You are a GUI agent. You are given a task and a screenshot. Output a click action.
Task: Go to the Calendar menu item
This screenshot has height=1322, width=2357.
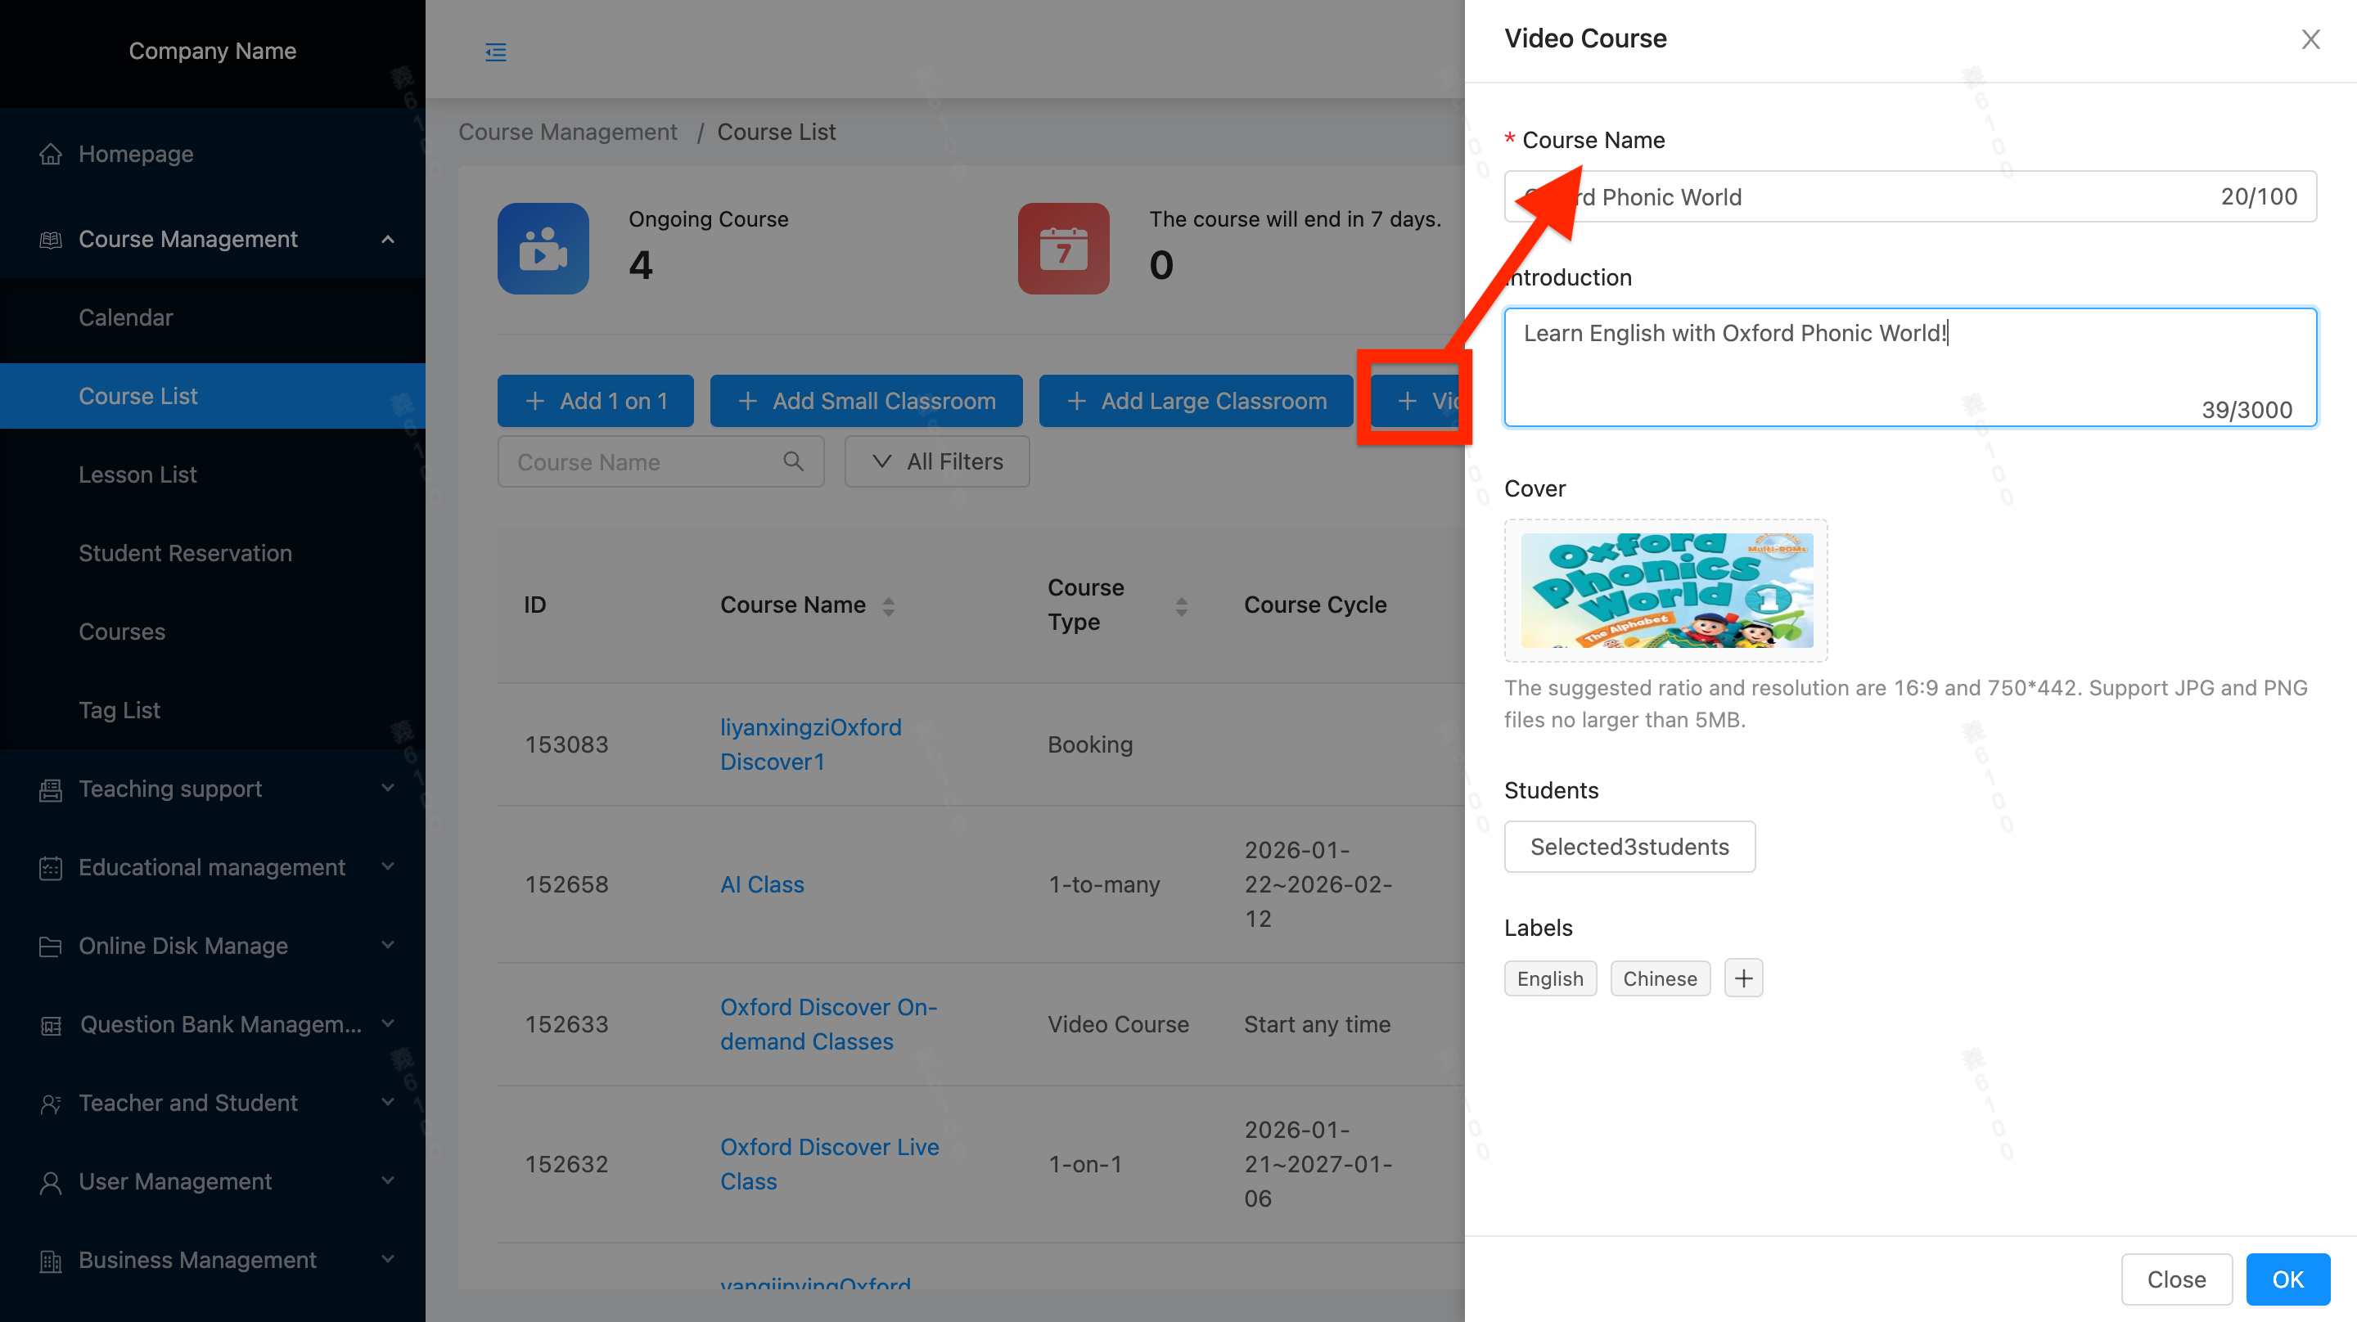(x=125, y=317)
